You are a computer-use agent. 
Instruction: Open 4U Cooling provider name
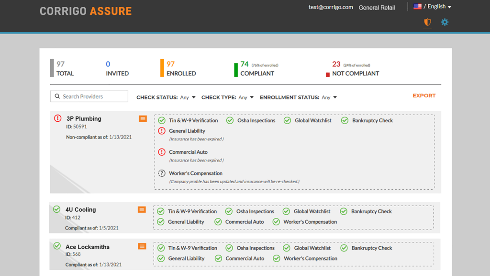click(x=80, y=210)
